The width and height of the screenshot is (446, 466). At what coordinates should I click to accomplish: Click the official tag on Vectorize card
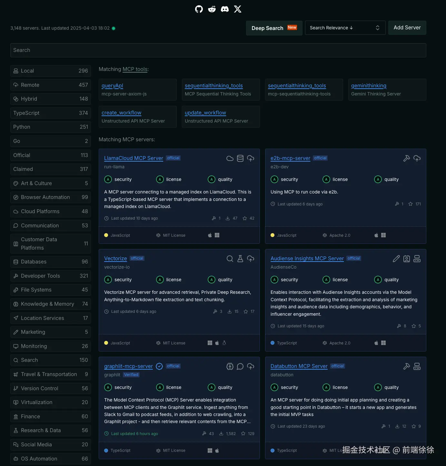(x=137, y=258)
